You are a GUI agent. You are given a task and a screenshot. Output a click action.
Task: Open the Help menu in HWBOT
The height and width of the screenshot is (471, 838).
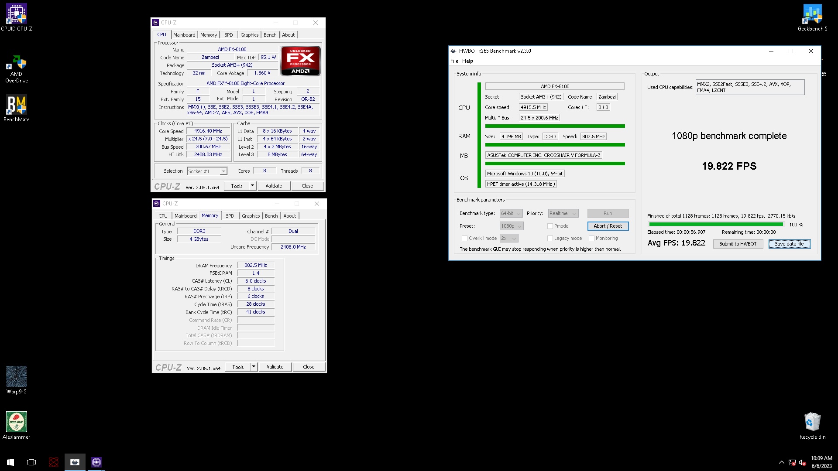pyautogui.click(x=467, y=61)
